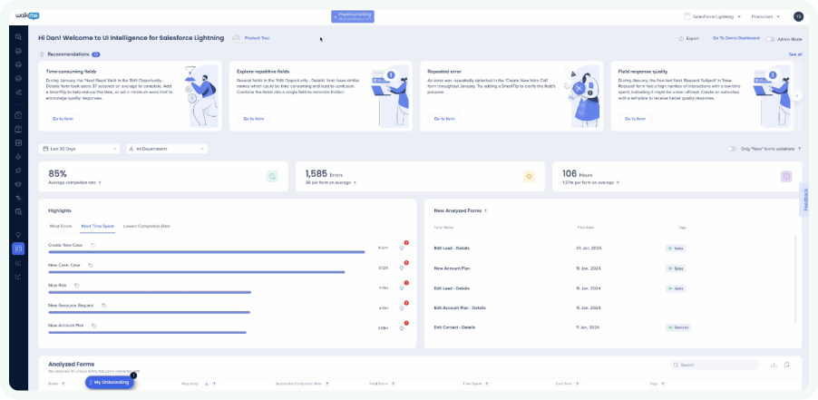
Task: Switch to Lowest Completion Rate tab
Action: click(x=147, y=227)
